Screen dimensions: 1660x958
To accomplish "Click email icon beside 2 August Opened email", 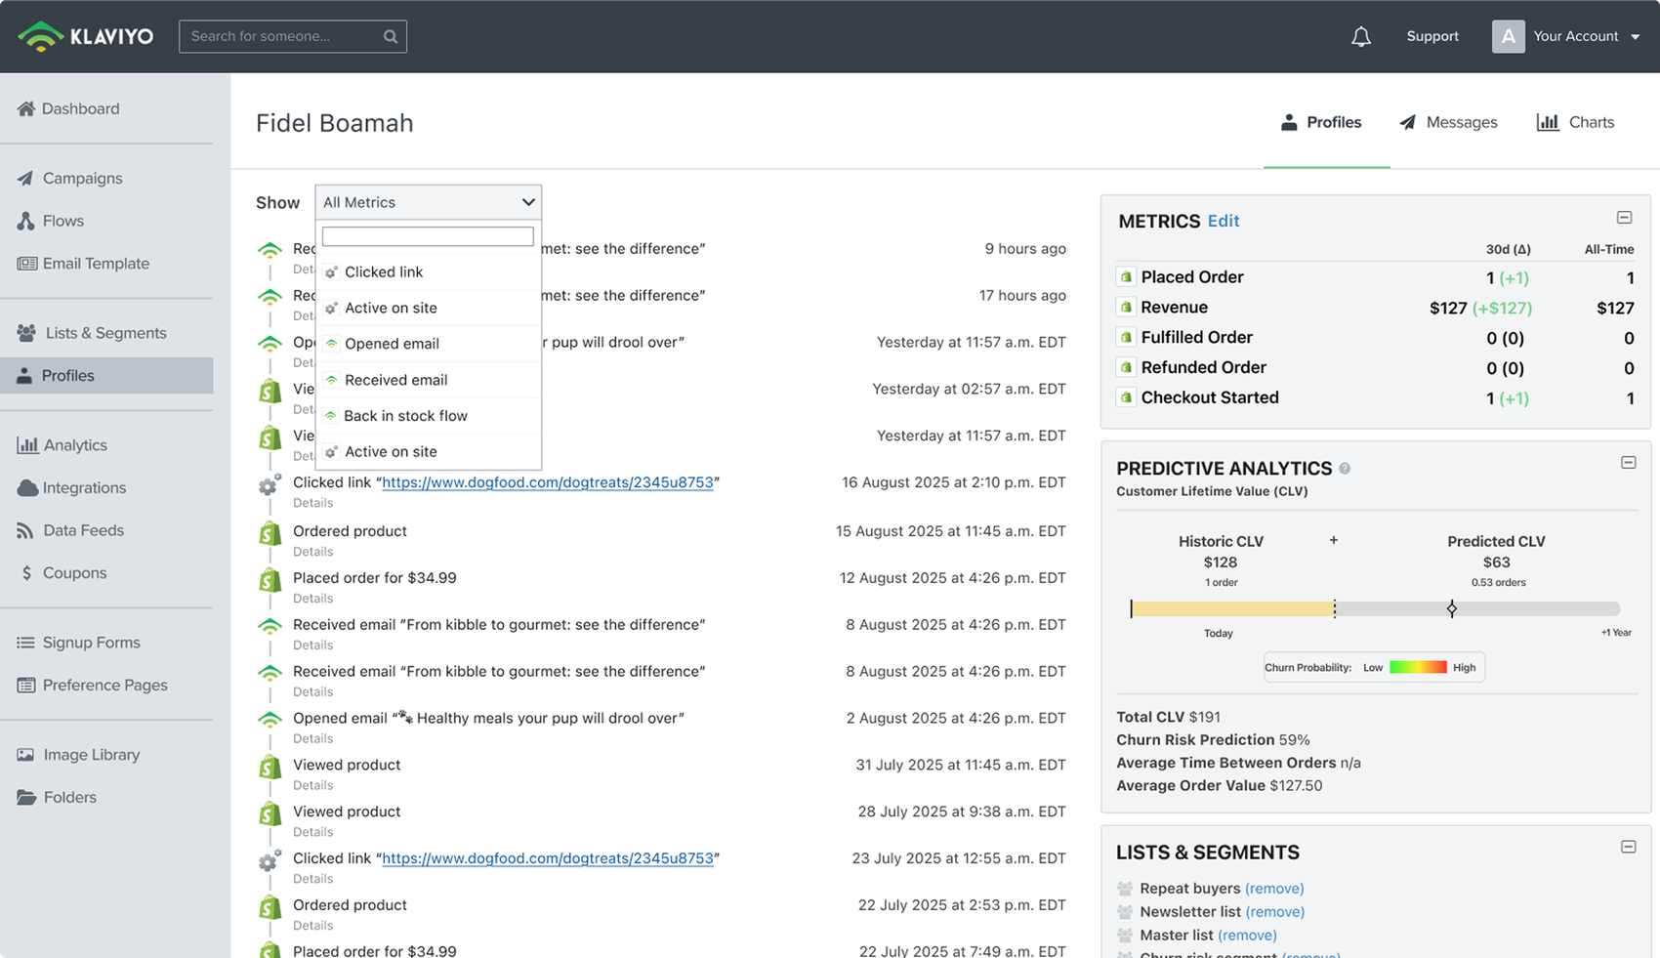I will pos(270,719).
